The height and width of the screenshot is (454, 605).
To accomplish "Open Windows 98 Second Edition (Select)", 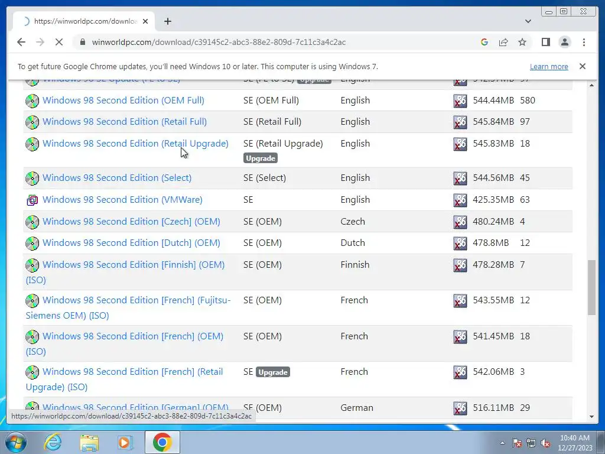I will pyautogui.click(x=117, y=178).
